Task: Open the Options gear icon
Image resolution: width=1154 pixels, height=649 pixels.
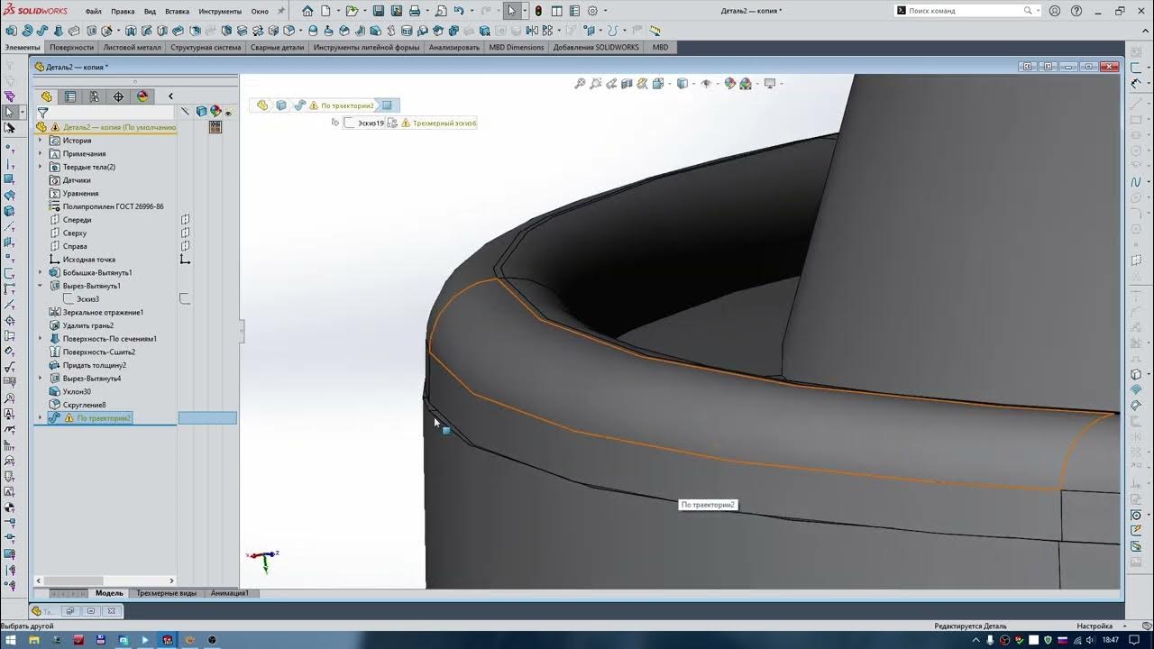Action: click(x=592, y=11)
